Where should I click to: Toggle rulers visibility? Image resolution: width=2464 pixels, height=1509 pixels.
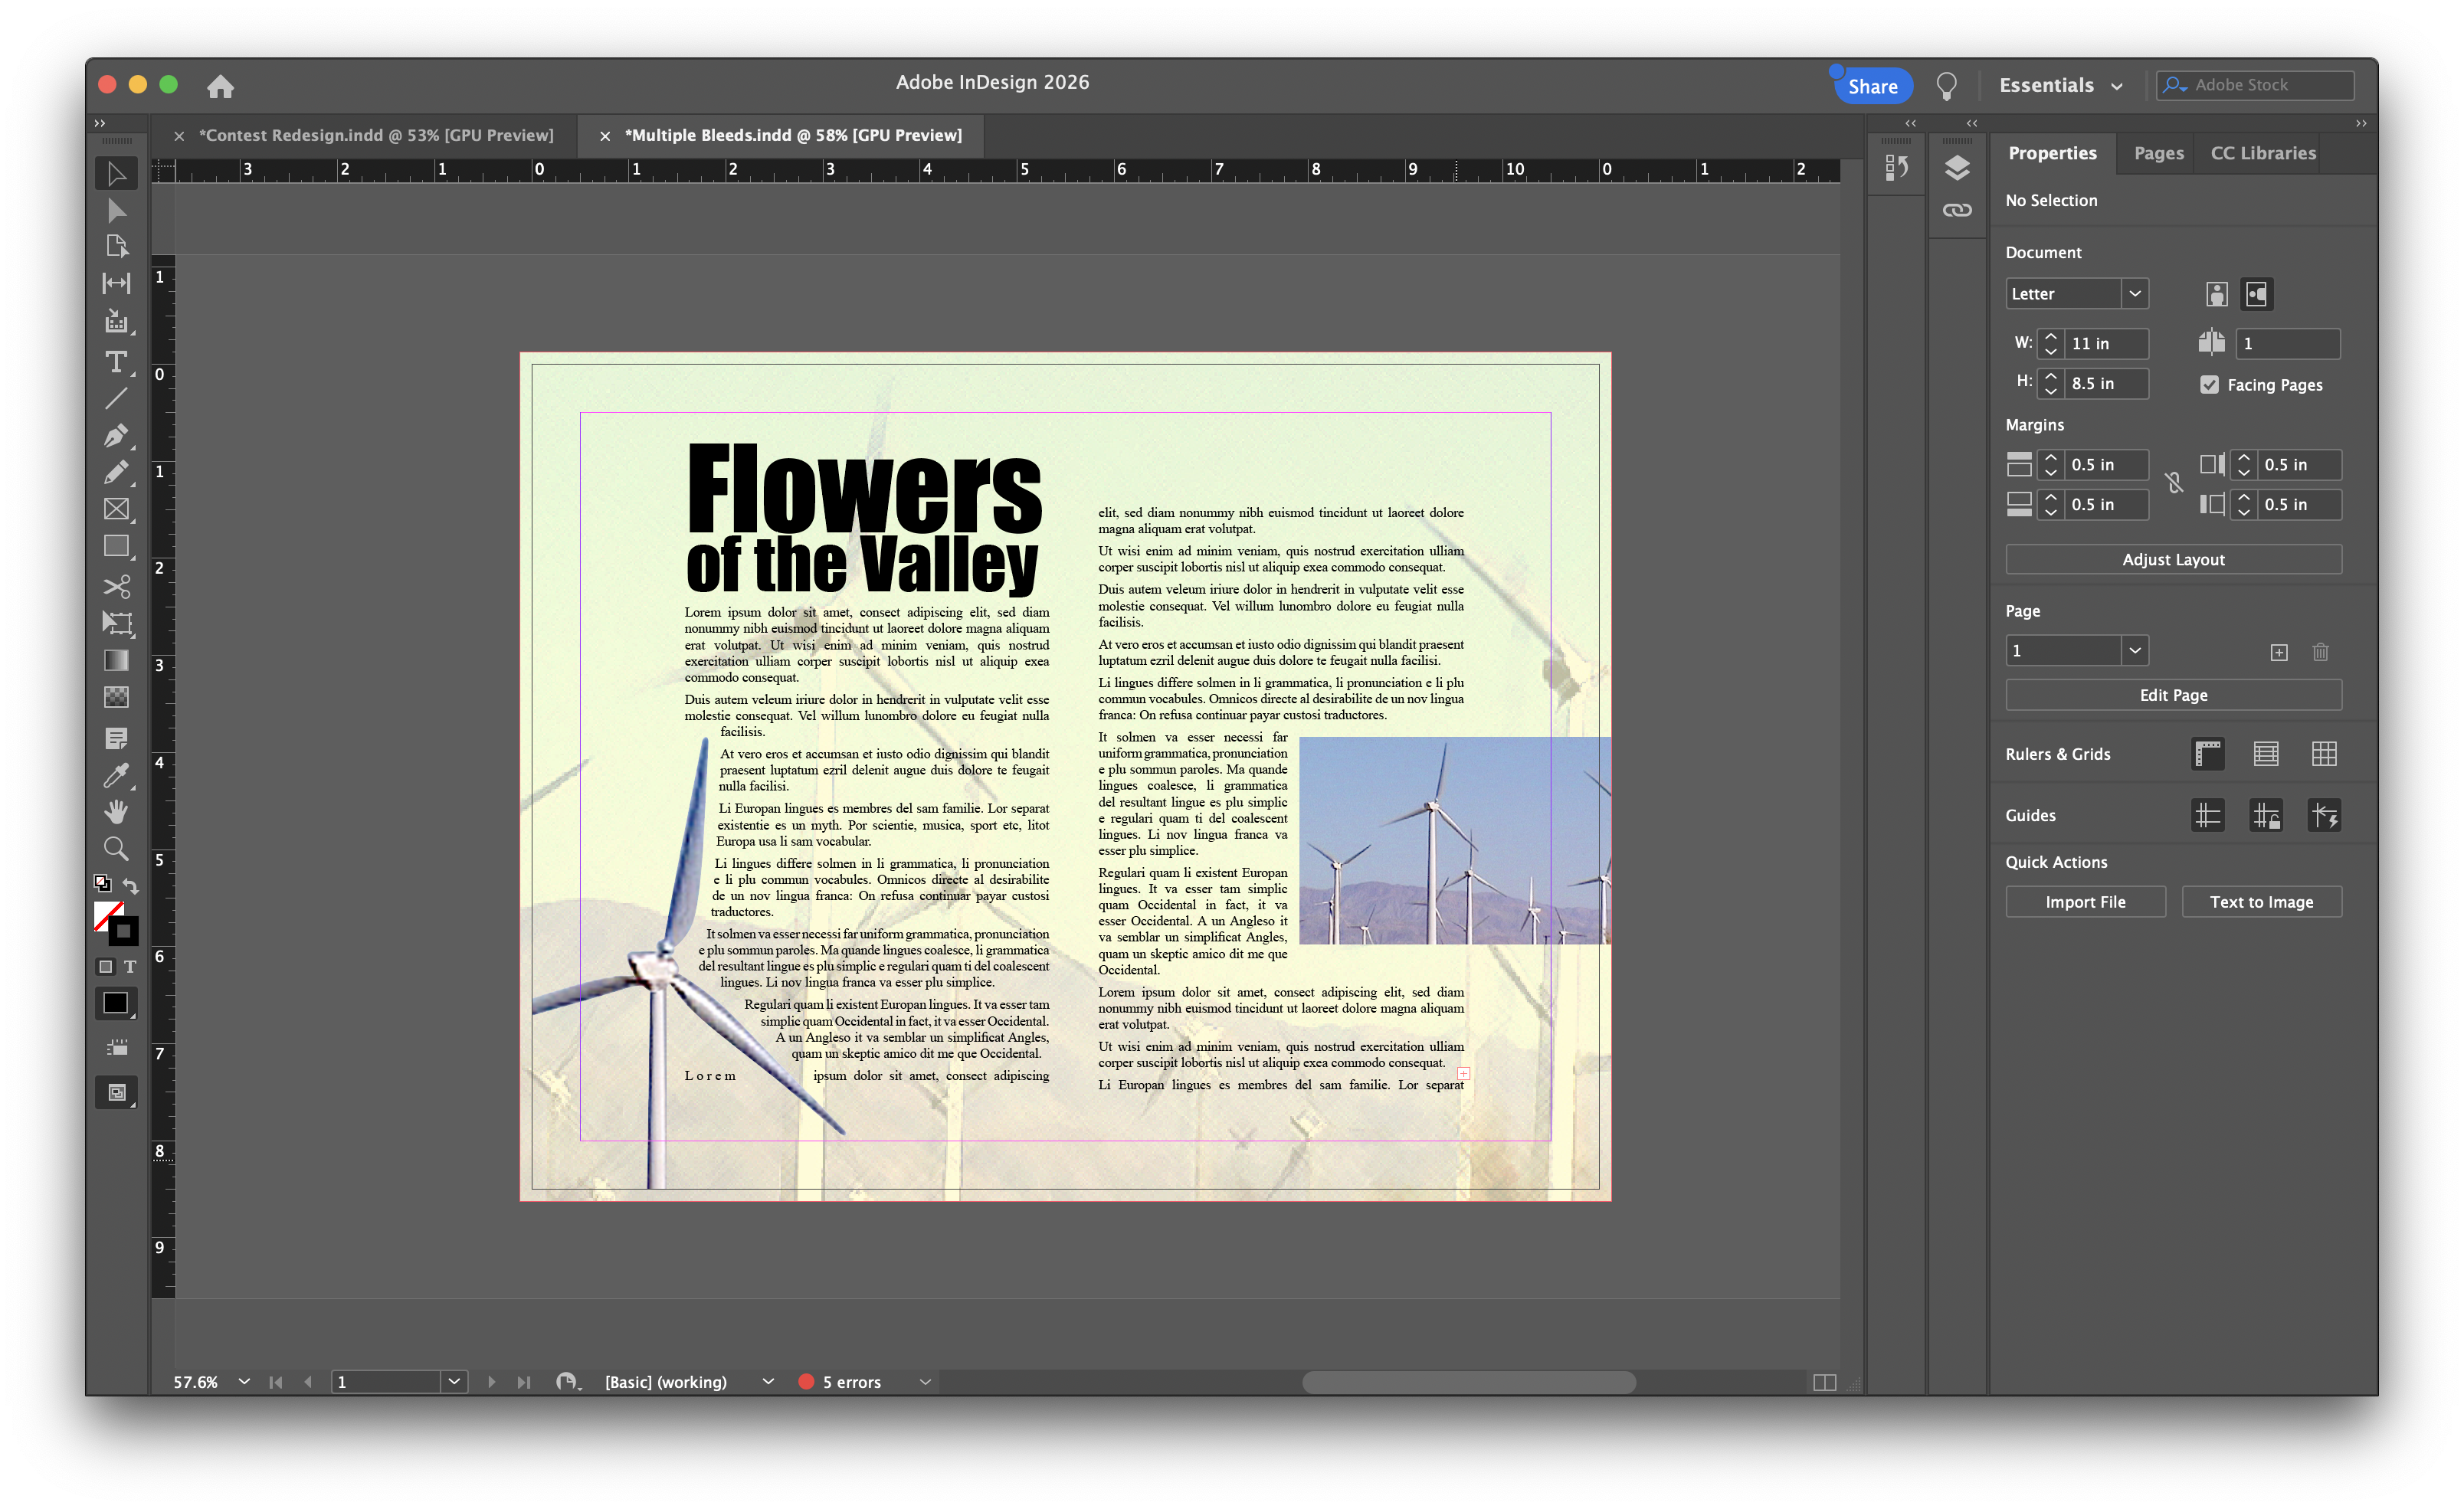[x=2207, y=754]
